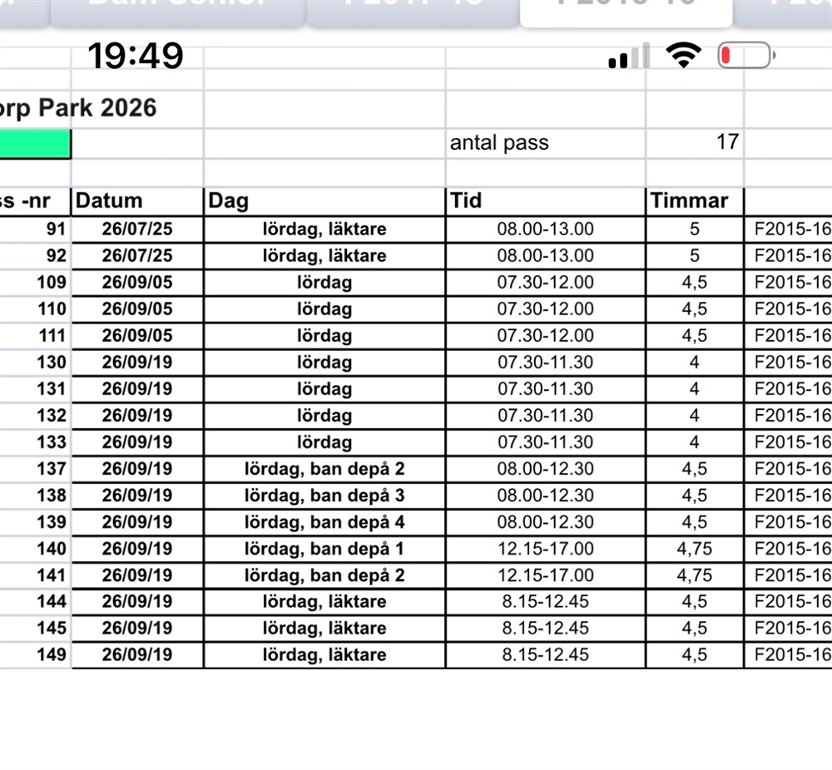
Task: Open the F2017-18 sheet tab
Action: point(413,7)
